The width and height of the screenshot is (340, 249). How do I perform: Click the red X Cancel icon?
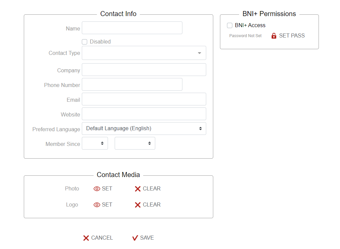pyautogui.click(x=86, y=238)
